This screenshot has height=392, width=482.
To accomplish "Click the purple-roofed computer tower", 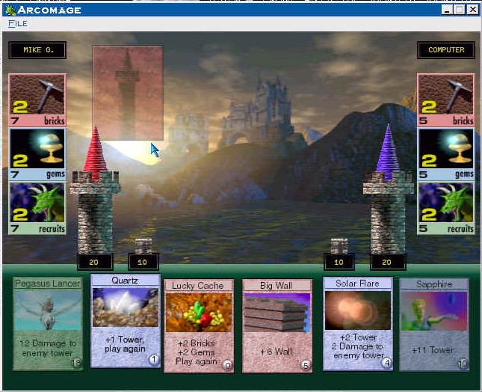I will 389,191.
